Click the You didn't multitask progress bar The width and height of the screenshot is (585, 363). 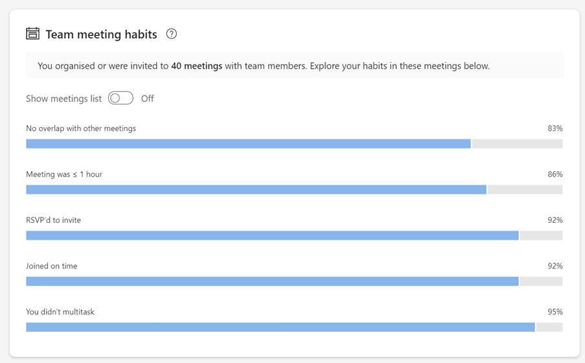point(293,327)
